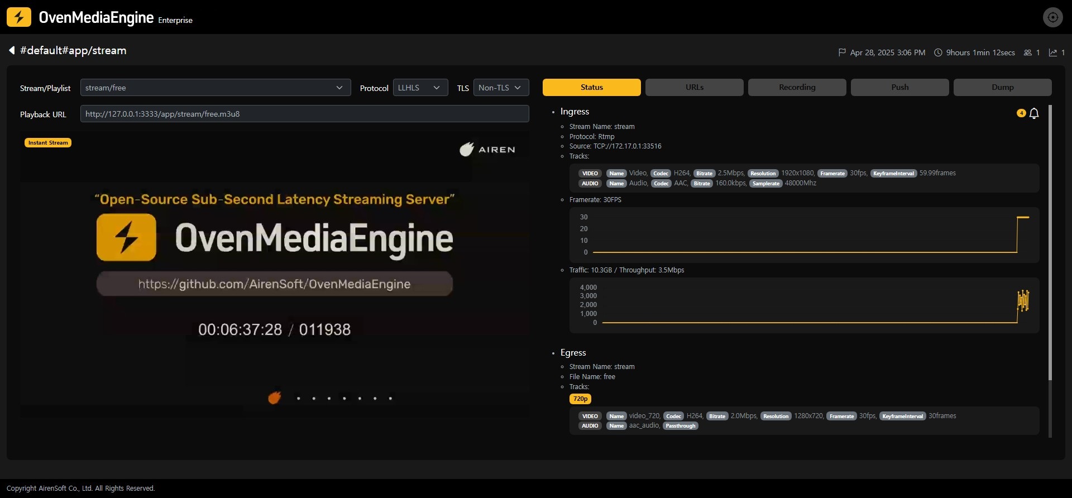Click the Enterprise edition label
The image size is (1072, 498).
175,20
